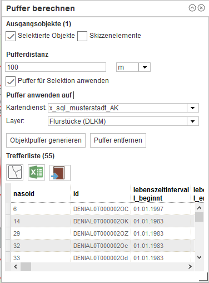Toggle Puffer für Selektion anwenden checkbox
The width and height of the screenshot is (209, 283).
(x=11, y=81)
